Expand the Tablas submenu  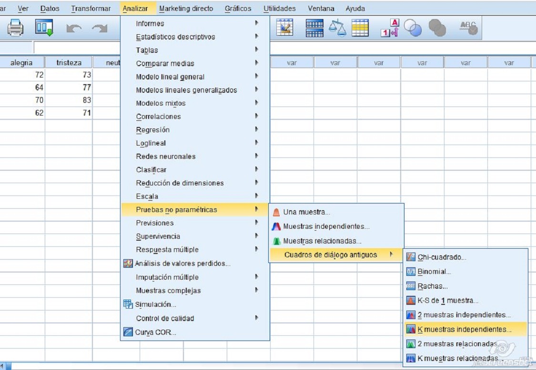click(195, 50)
